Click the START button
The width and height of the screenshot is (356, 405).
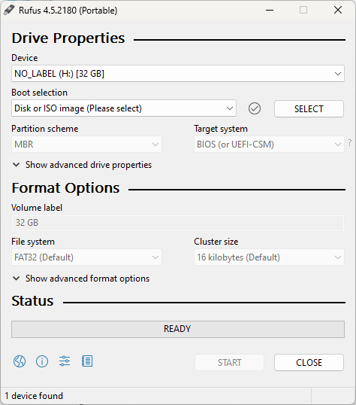tap(229, 363)
